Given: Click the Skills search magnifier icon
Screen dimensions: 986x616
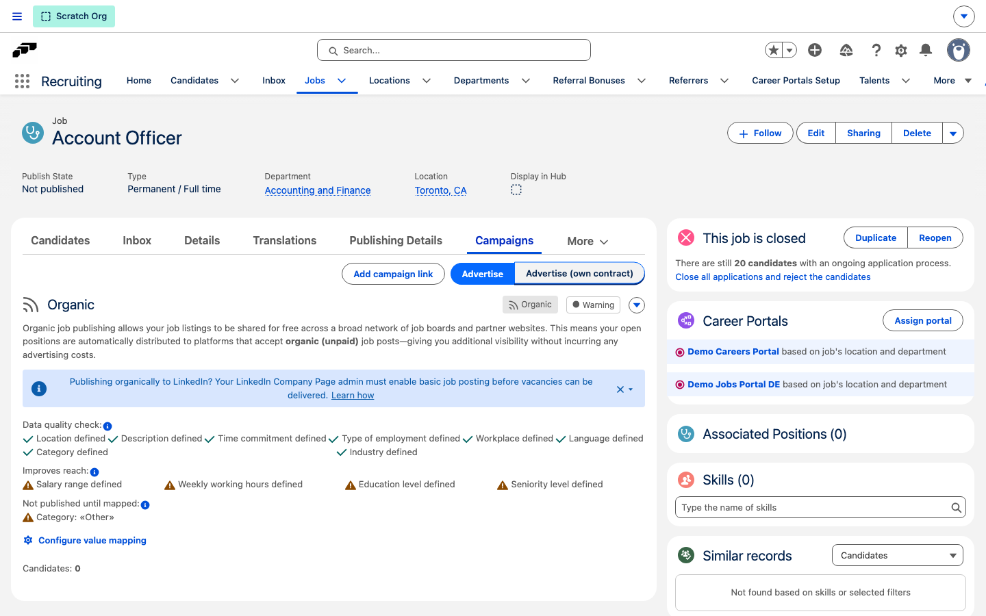Looking at the screenshot, I should click(956, 508).
